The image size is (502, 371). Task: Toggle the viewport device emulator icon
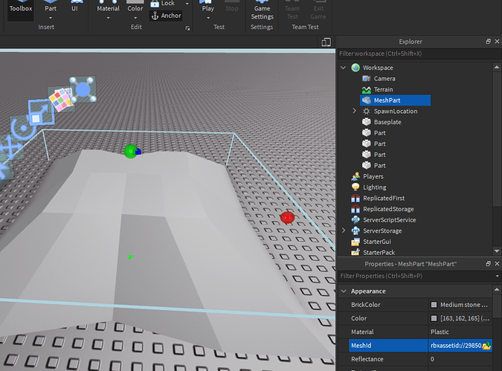point(326,42)
